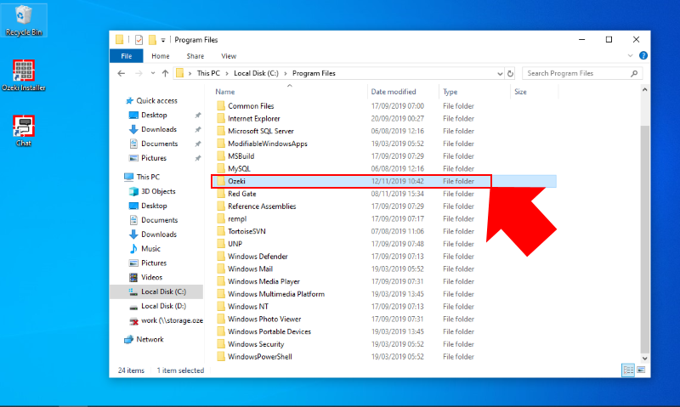Launch the Ozeki Installer desktop shortcut

click(24, 75)
